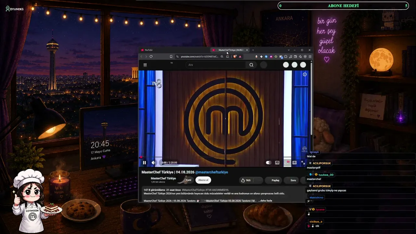Click the pink square extension icon

click(x=271, y=57)
